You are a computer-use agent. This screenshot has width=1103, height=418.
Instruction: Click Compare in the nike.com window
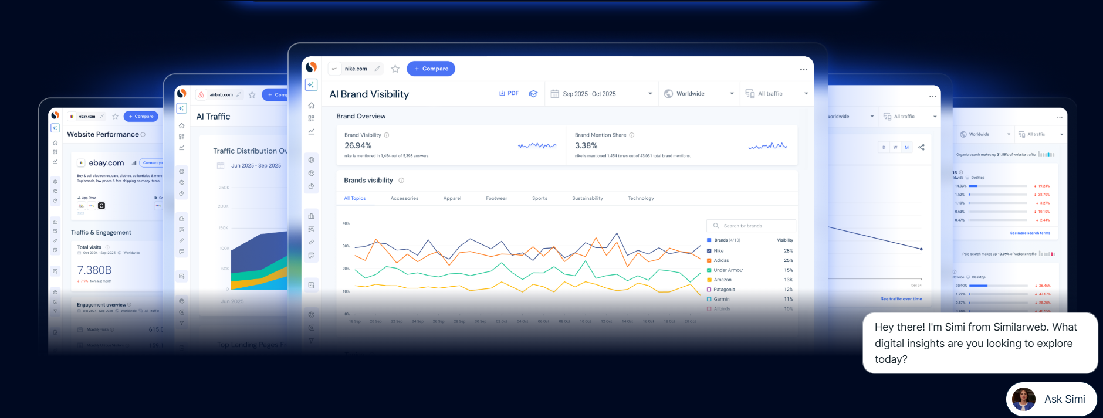(x=431, y=69)
